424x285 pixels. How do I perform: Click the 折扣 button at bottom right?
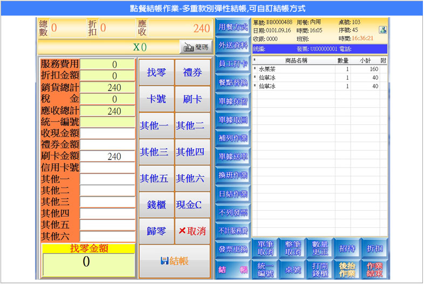pos(374,248)
